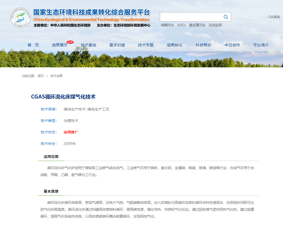This screenshot has height=226, width=283.
Task: Click the red NEW badge icon
Action: pyautogui.click(x=70, y=42)
